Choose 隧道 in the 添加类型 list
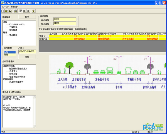 click(6, 55)
